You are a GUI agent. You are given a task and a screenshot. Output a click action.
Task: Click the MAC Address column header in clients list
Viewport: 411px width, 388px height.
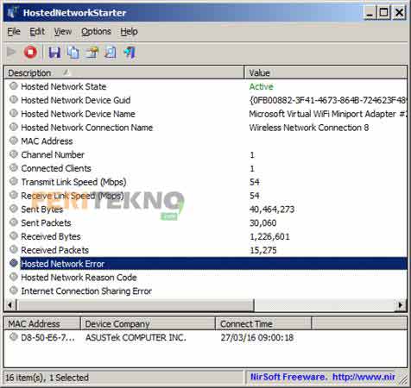pos(42,324)
